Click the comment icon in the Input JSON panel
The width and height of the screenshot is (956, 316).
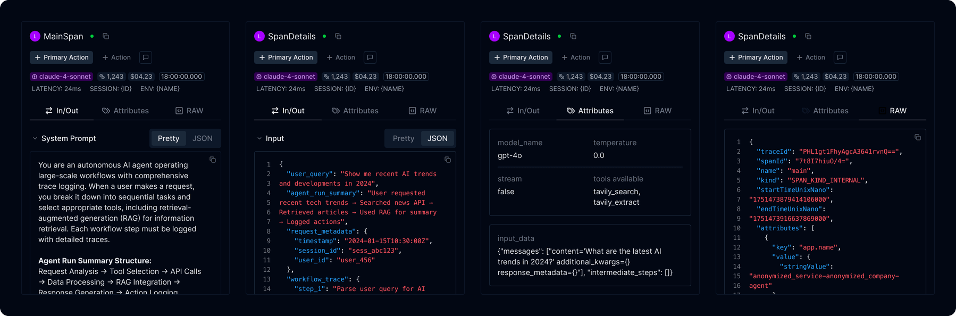pyautogui.click(x=370, y=57)
